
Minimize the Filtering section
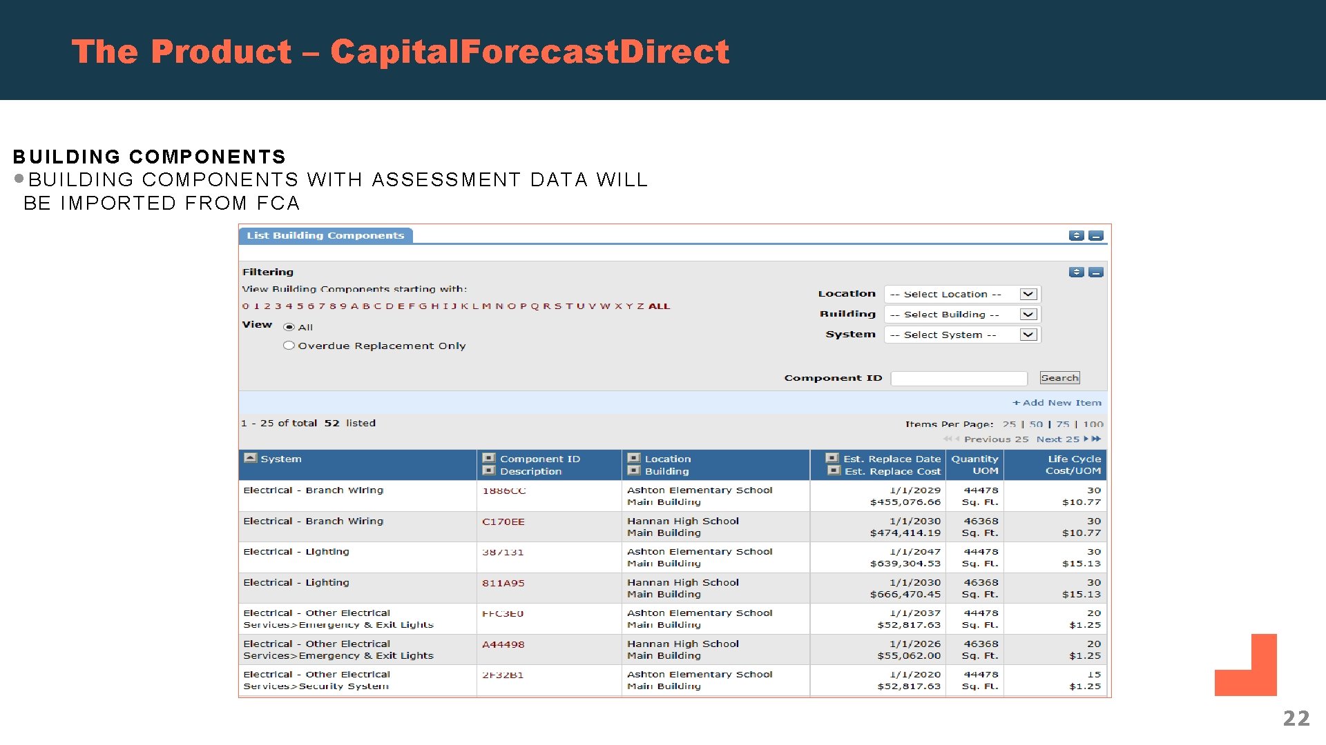point(1096,272)
